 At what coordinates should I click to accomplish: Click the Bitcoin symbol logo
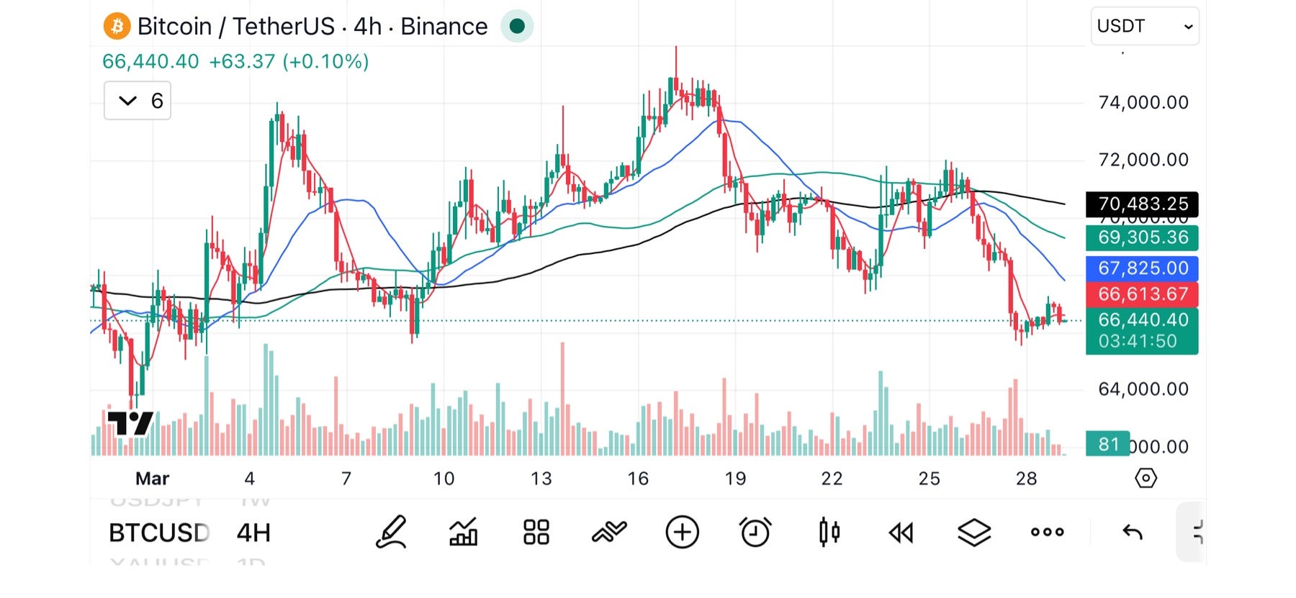click(x=117, y=27)
